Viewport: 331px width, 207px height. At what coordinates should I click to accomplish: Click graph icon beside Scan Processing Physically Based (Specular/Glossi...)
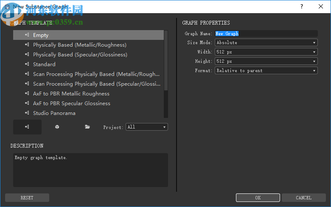27,83
